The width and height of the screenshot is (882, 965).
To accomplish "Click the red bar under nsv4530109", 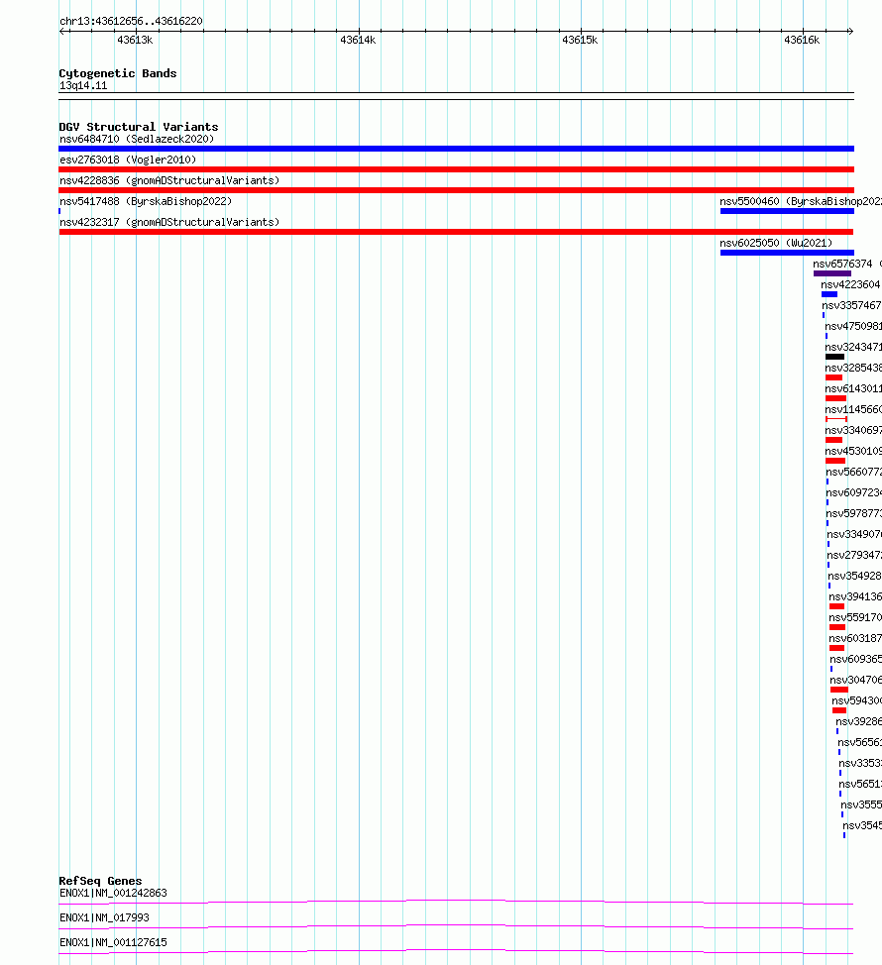I will [835, 461].
